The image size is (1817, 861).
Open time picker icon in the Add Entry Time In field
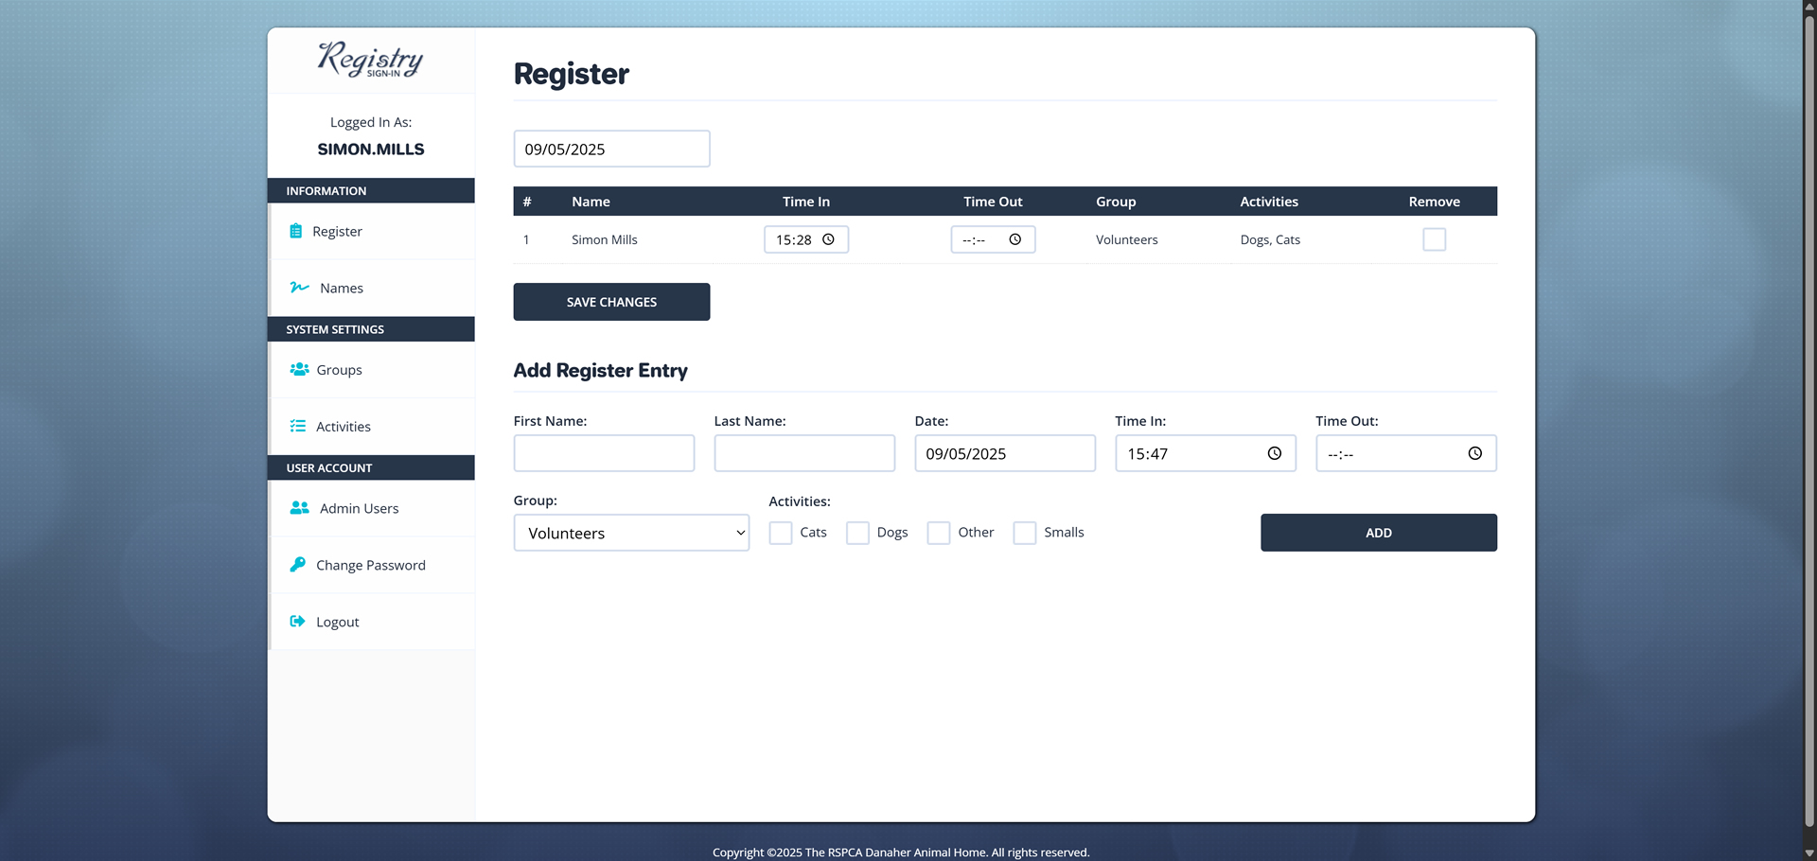(x=1274, y=453)
